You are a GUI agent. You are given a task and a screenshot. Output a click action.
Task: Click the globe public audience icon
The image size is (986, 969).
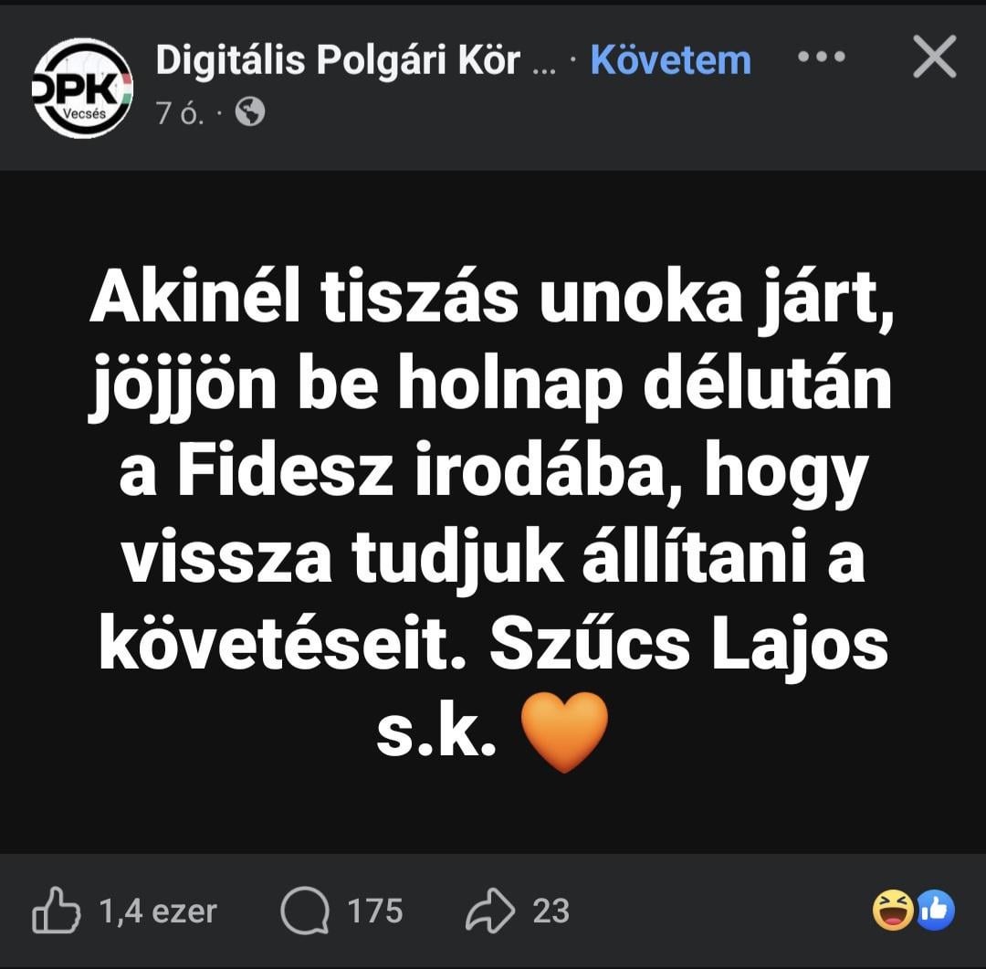(249, 112)
